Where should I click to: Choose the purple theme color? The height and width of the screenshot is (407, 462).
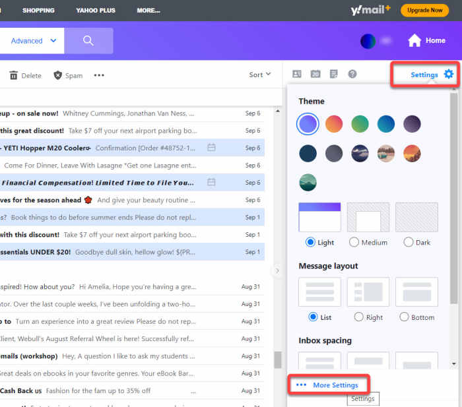[308, 124]
